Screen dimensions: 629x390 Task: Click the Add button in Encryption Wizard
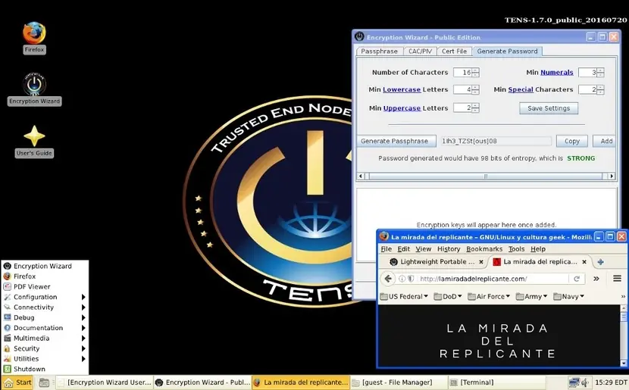click(606, 141)
